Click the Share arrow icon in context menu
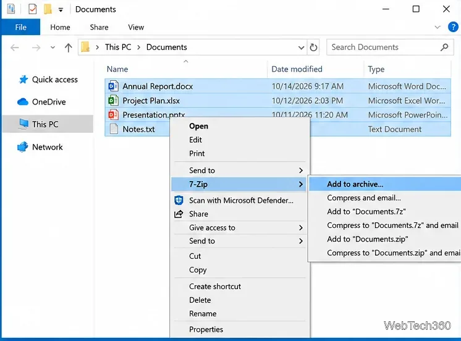 click(179, 214)
